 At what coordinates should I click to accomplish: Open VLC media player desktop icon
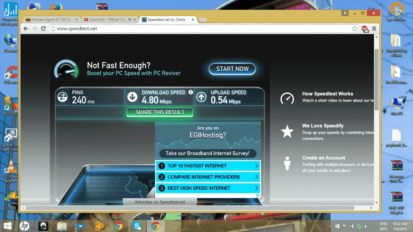tap(11, 171)
